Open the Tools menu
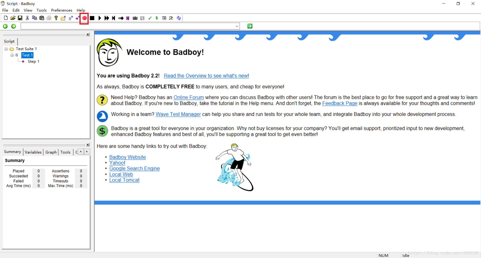The image size is (481, 258). tap(42, 10)
